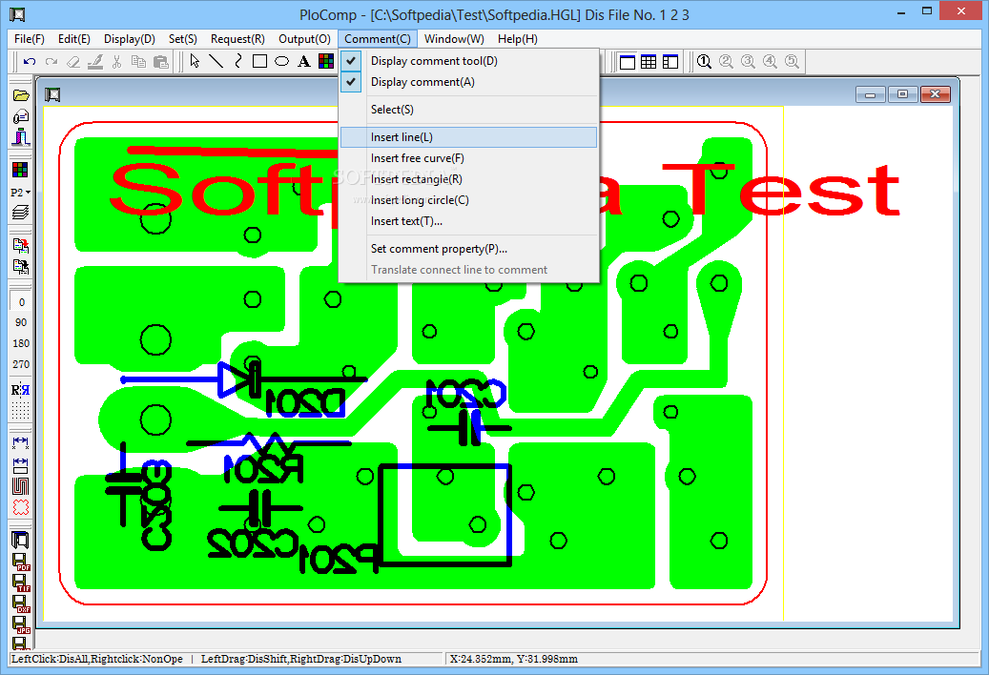
Task: Open Set comment property(P)... dialog
Action: [x=468, y=249]
